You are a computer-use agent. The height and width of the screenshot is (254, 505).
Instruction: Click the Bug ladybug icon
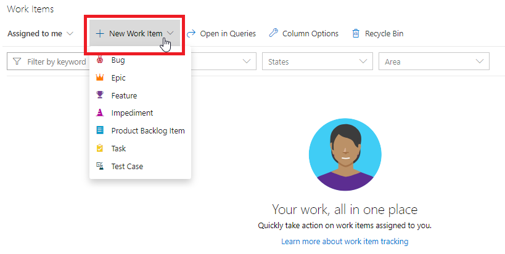100,60
